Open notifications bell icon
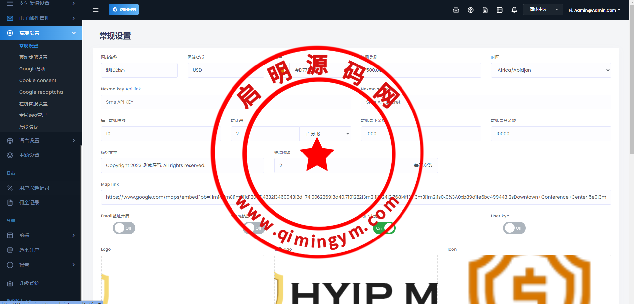 pyautogui.click(x=514, y=10)
